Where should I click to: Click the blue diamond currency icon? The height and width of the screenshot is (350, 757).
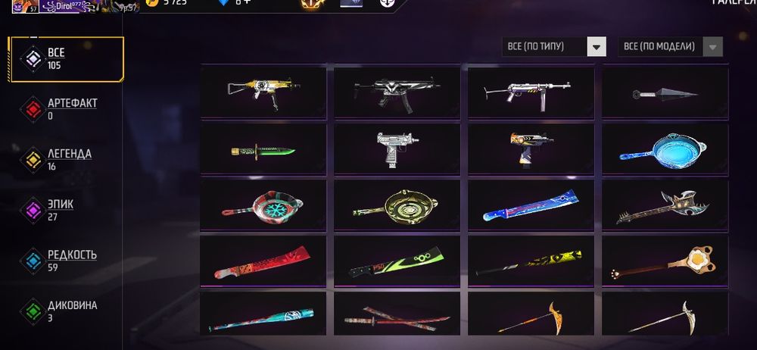point(223,2)
